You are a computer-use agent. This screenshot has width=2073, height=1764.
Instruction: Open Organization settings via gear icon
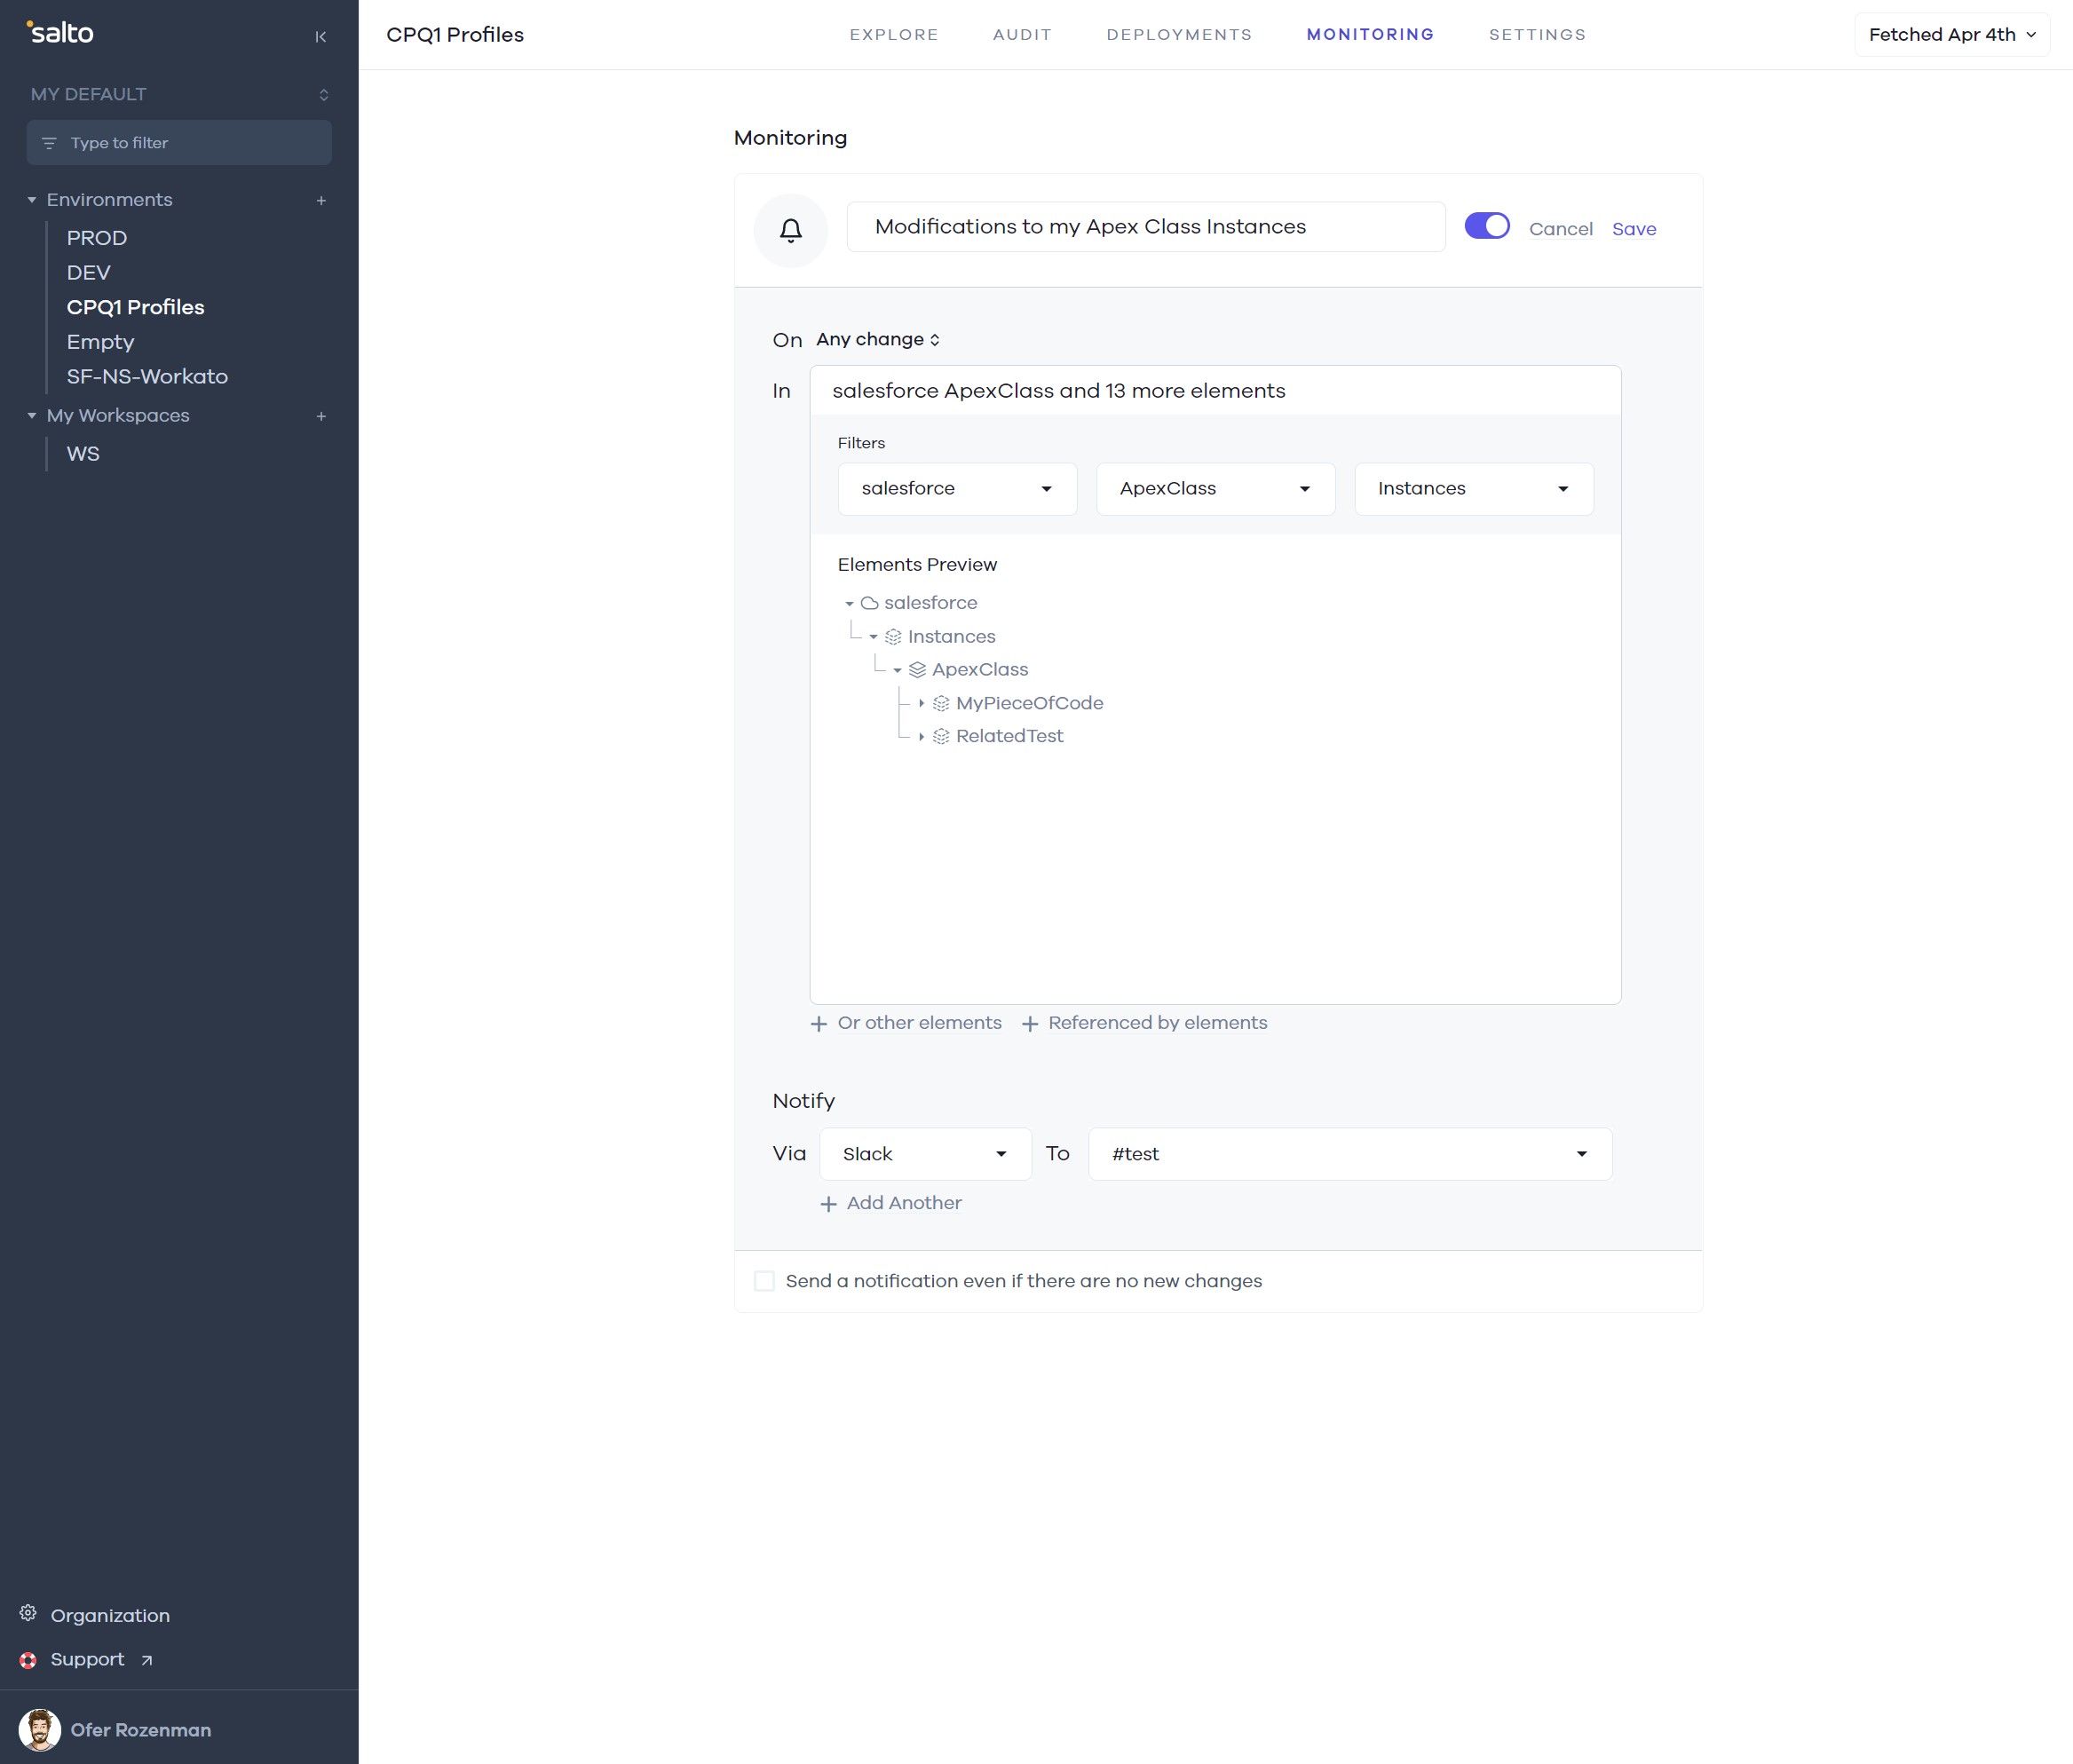click(28, 1613)
